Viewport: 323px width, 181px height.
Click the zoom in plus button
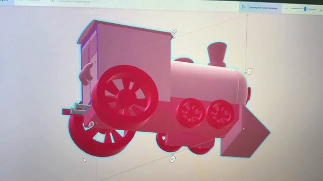pos(321,10)
